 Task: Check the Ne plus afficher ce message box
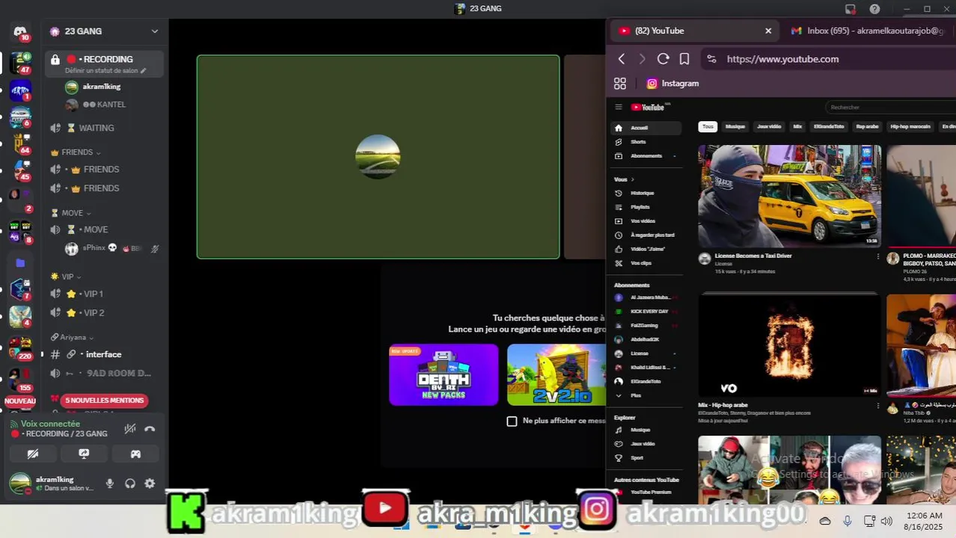pyautogui.click(x=512, y=421)
